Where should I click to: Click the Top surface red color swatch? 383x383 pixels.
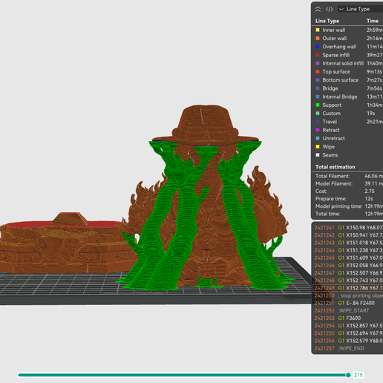click(318, 71)
